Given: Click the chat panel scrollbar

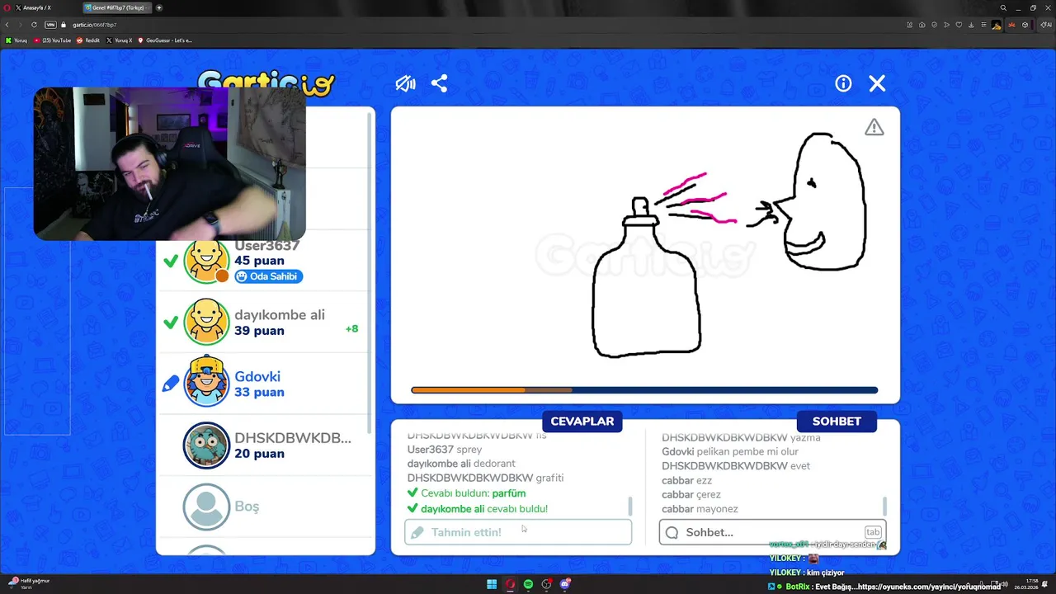Looking at the screenshot, I should tap(885, 506).
